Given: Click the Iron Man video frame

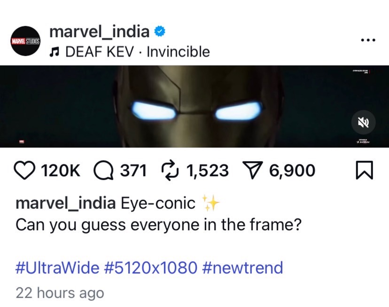Looking at the screenshot, I should coord(194,107).
